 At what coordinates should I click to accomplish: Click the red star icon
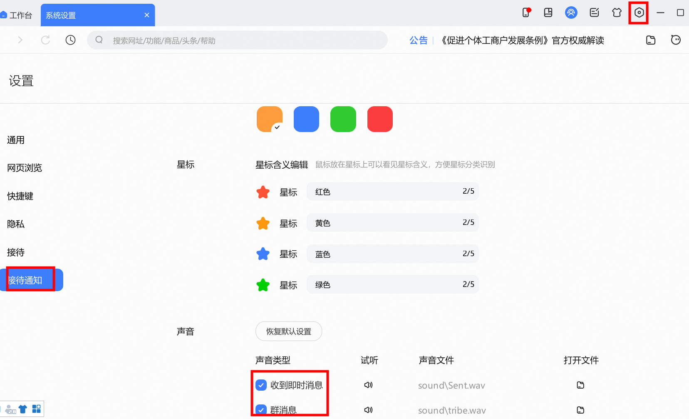click(x=263, y=192)
